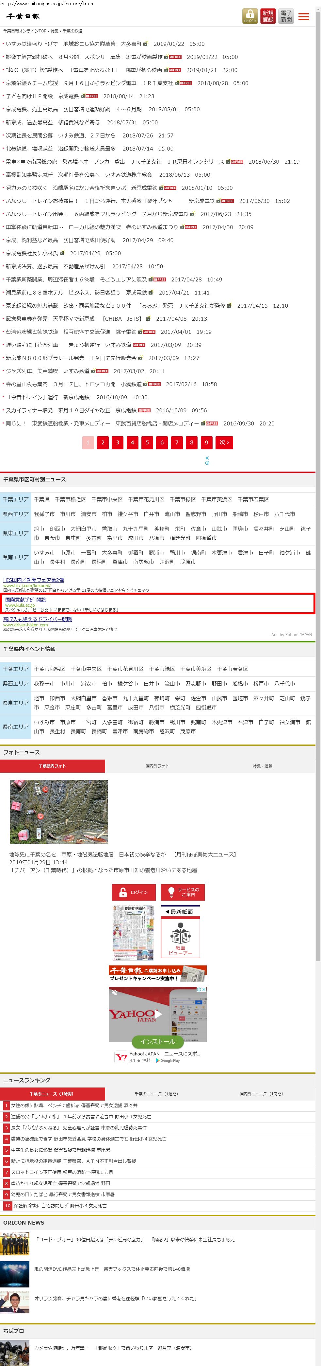
Task: Select page 5 in pagination
Action: (147, 442)
